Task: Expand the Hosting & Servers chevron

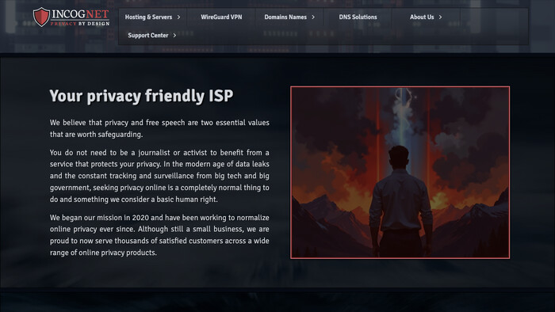Action: tap(178, 17)
